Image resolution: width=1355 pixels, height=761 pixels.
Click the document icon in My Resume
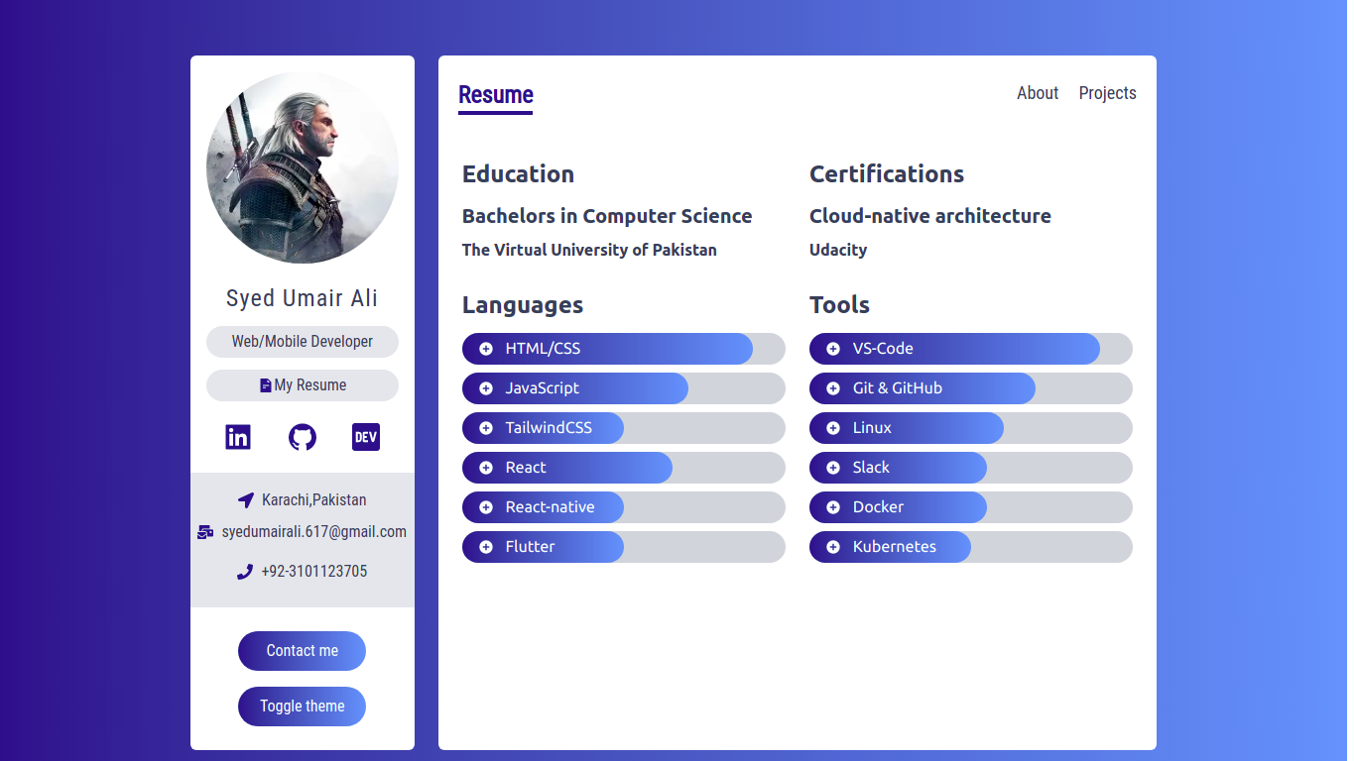pyautogui.click(x=266, y=385)
